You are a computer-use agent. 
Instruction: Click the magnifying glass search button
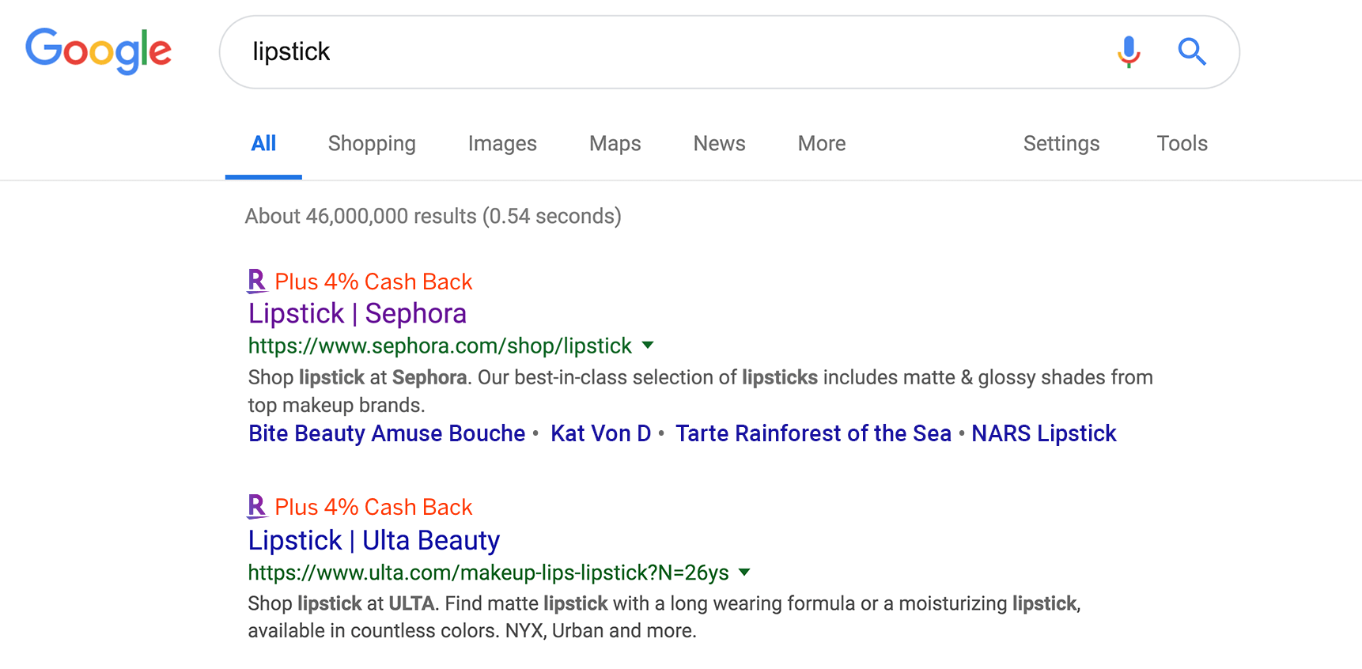1192,52
